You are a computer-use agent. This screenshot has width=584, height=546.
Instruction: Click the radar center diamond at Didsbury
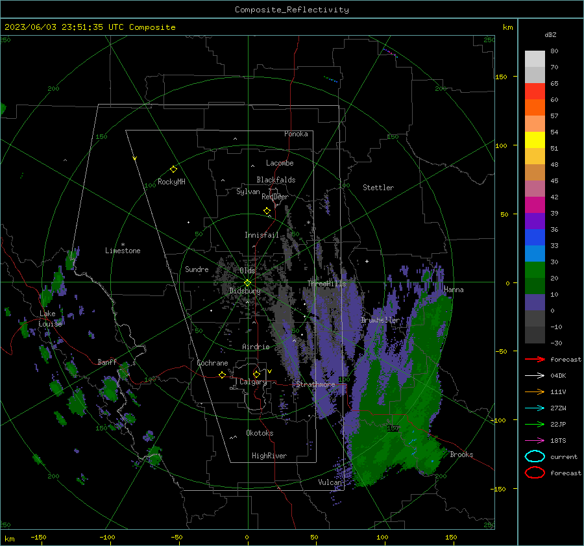(x=247, y=283)
